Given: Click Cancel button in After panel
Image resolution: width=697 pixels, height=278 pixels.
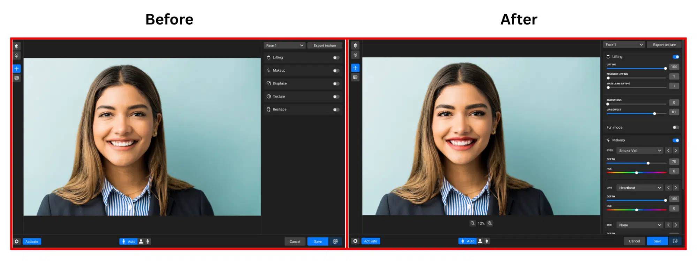Looking at the screenshot, I should 634,241.
